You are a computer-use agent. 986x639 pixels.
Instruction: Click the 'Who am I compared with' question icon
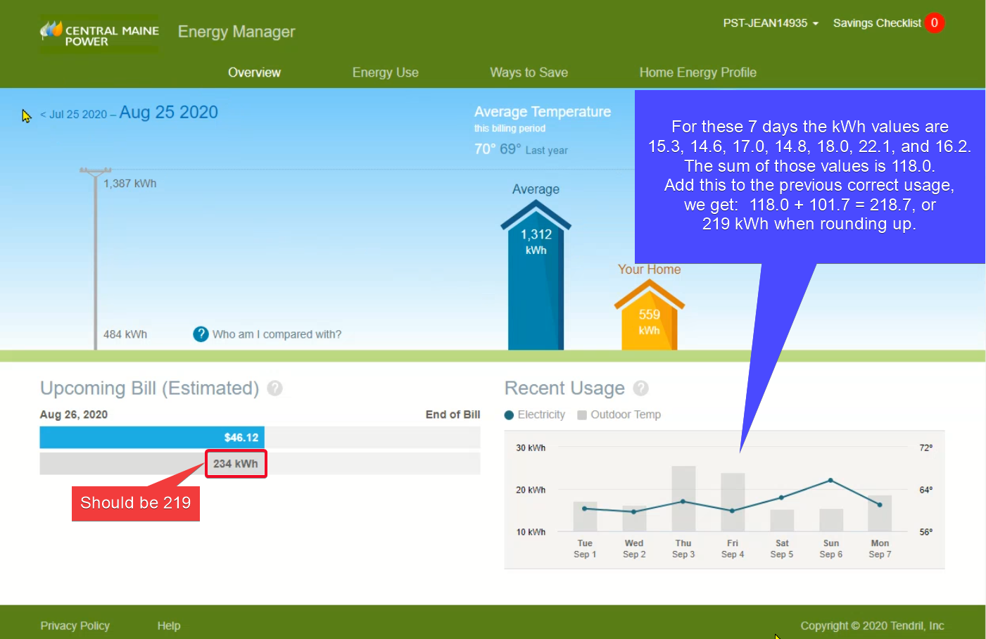[201, 334]
